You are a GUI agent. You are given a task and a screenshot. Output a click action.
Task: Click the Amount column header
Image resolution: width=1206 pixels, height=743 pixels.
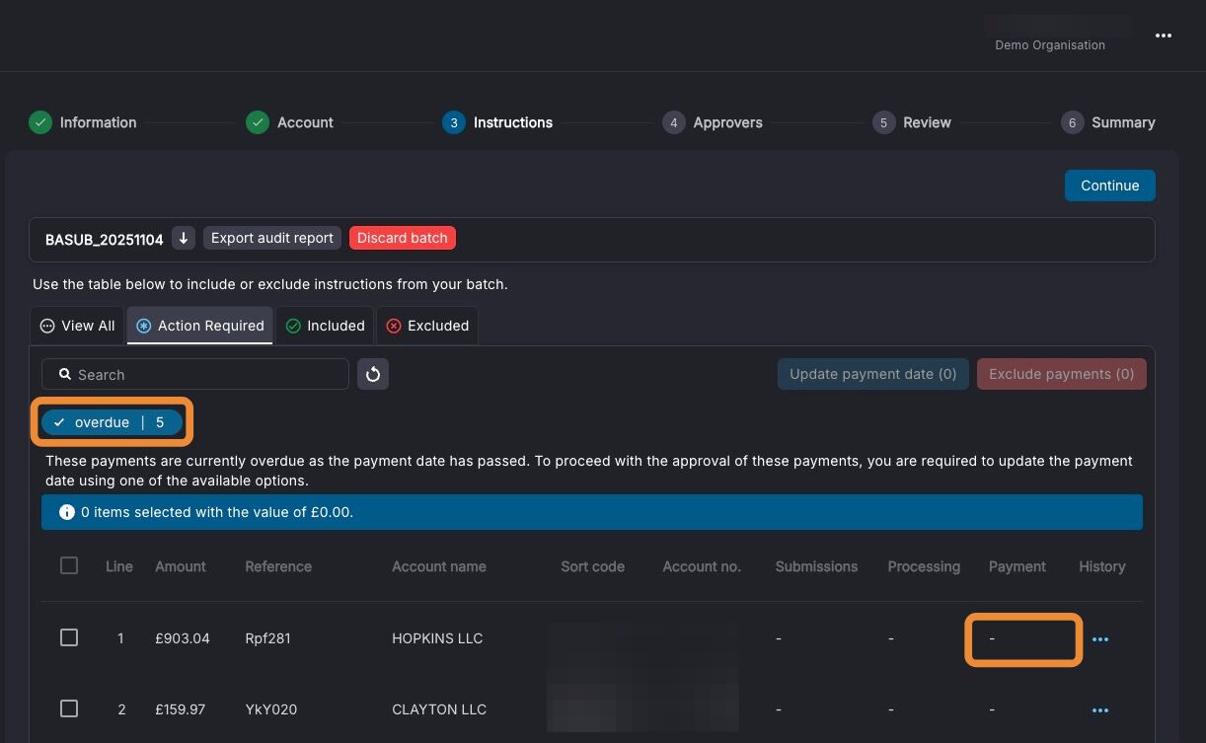pos(181,566)
